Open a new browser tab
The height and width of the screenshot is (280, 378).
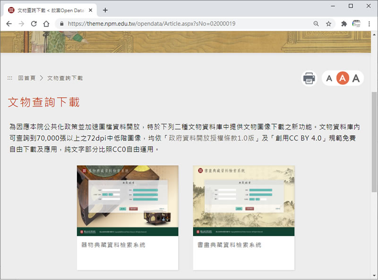(x=105, y=10)
